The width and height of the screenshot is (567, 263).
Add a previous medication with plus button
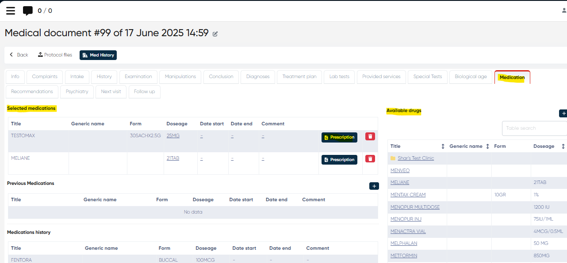374,186
